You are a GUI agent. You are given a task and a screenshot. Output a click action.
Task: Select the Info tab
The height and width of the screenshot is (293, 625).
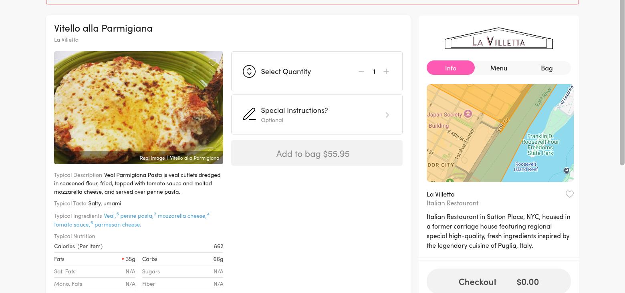(x=450, y=68)
